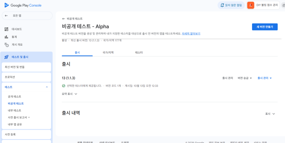Screen dimensions: 285x143
Task: Open the 버전 승급 dropdown
Action: 245,78
